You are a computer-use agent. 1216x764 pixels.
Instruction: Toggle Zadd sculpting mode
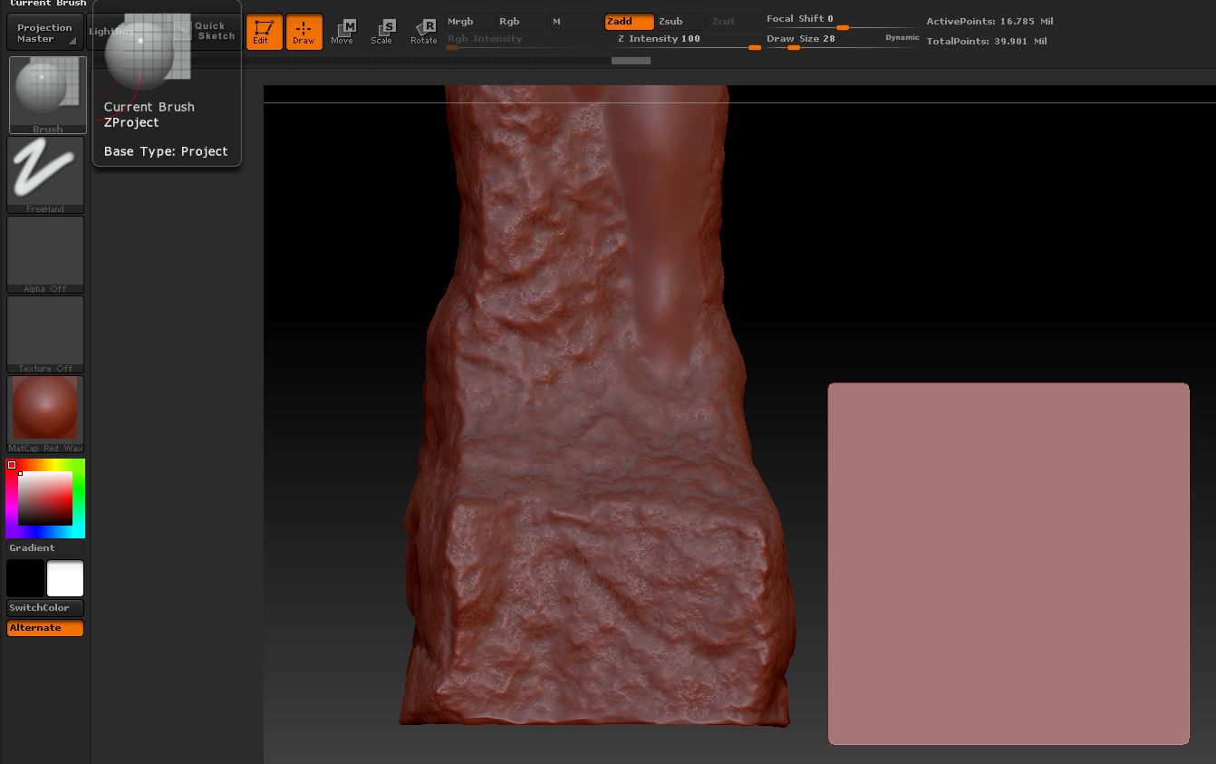pos(629,21)
